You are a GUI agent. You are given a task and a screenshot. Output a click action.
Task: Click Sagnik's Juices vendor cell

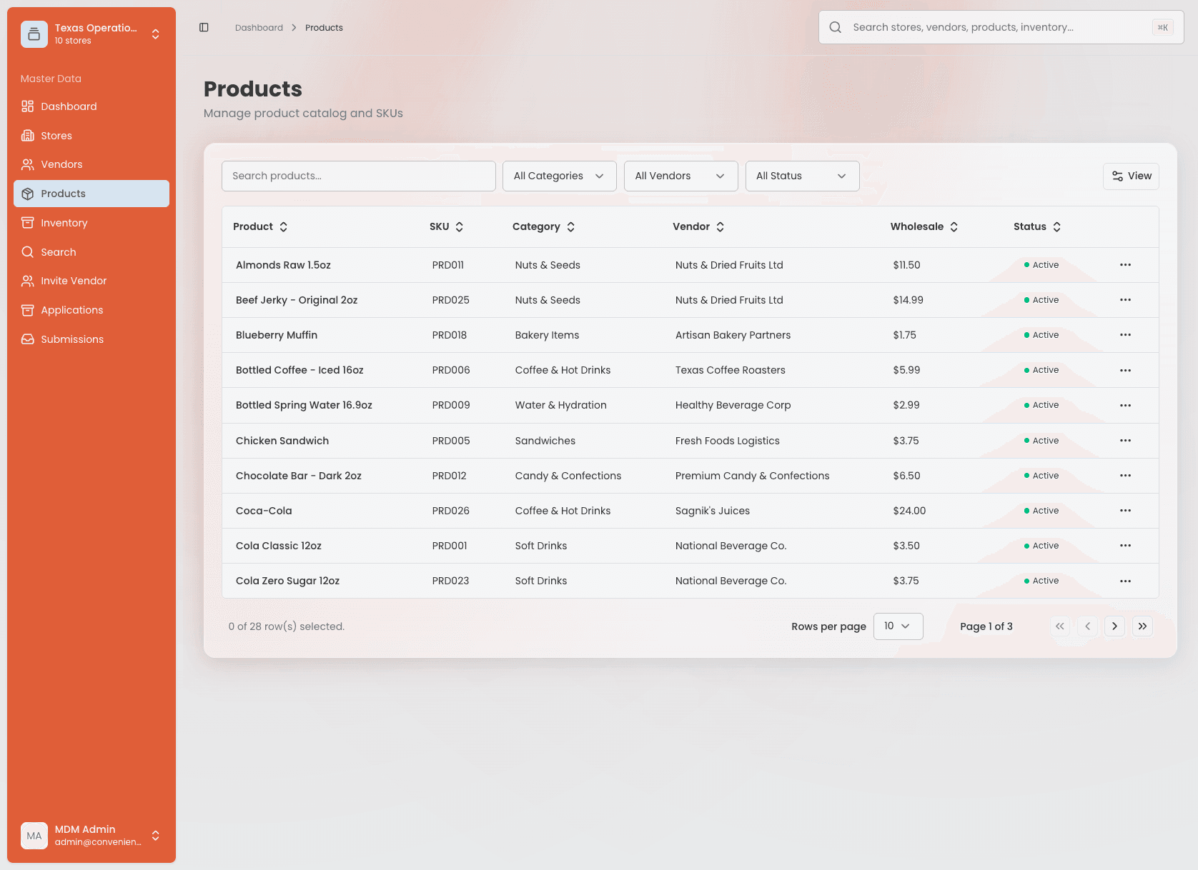(x=713, y=511)
